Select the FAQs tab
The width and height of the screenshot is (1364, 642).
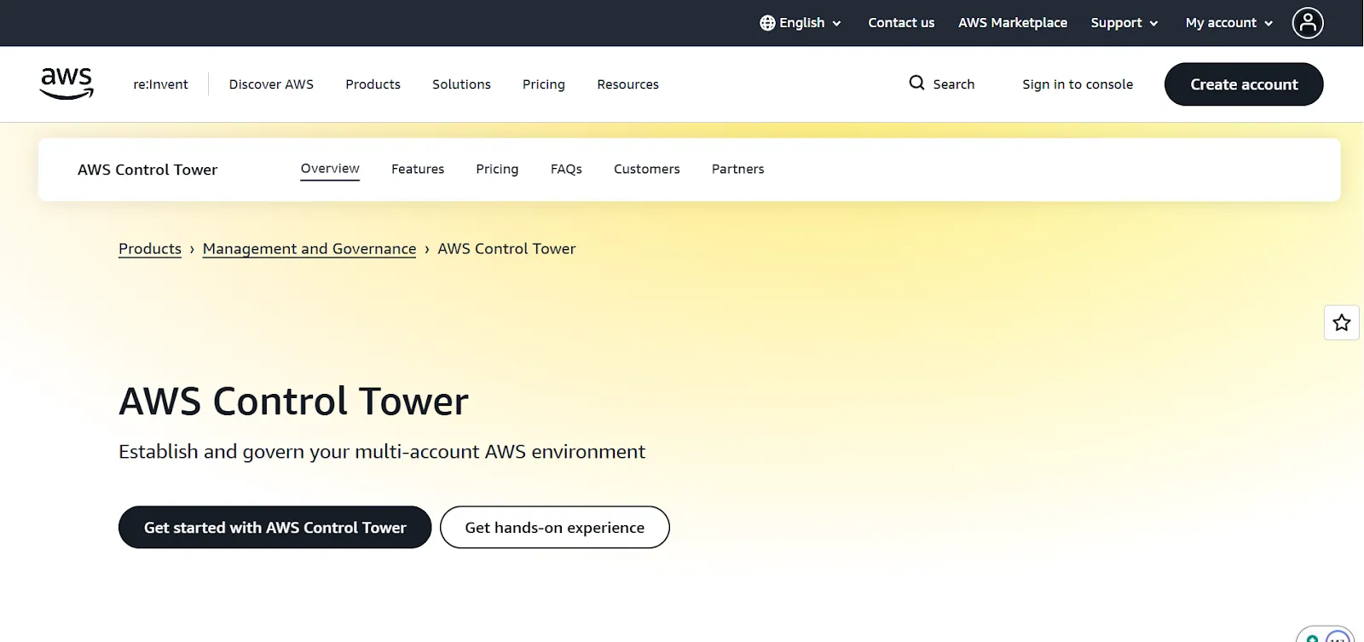click(x=566, y=169)
